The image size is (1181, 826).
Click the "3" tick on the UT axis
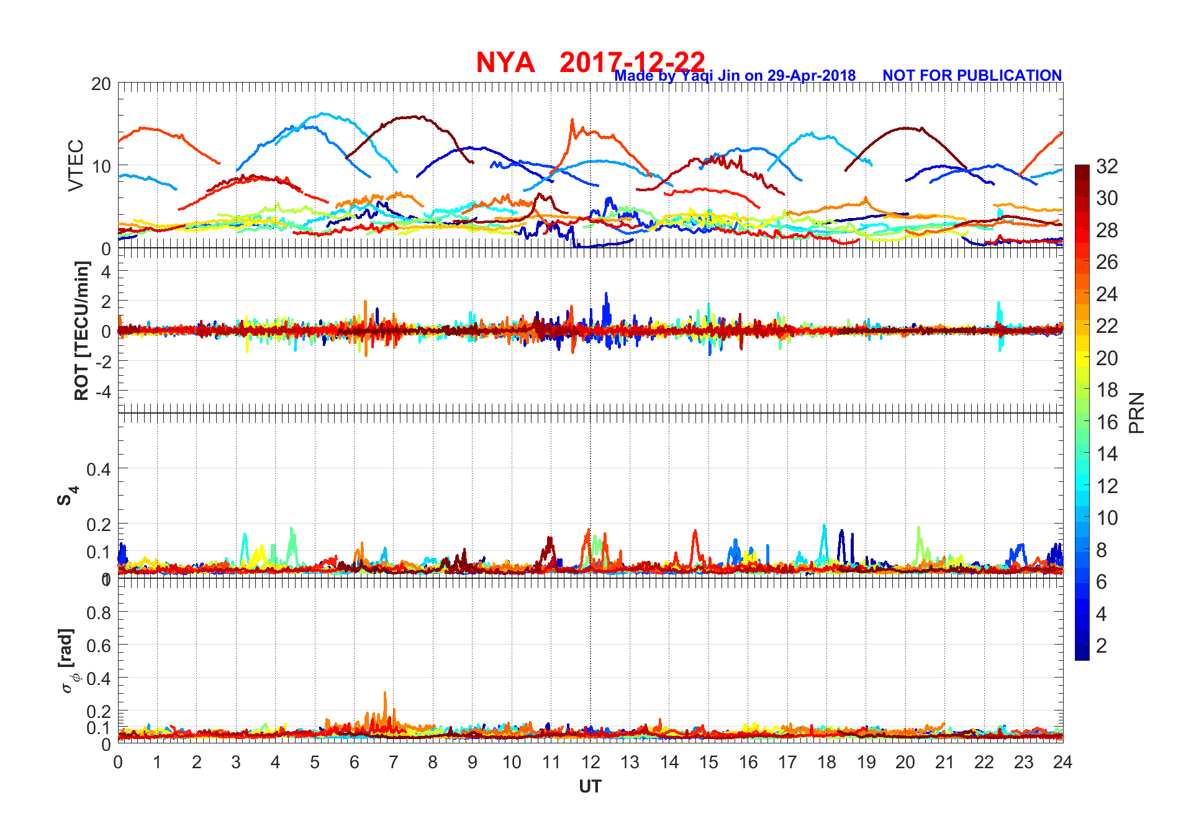tap(236, 762)
